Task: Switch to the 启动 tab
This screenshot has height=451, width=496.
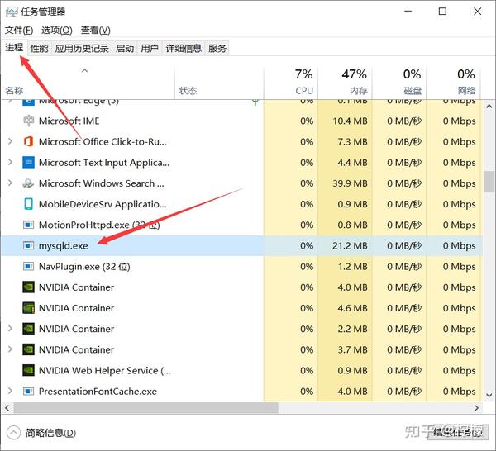Action: tap(125, 49)
